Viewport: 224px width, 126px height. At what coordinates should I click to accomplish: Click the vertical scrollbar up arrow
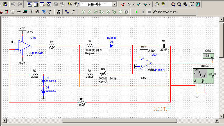[x=221, y=20]
